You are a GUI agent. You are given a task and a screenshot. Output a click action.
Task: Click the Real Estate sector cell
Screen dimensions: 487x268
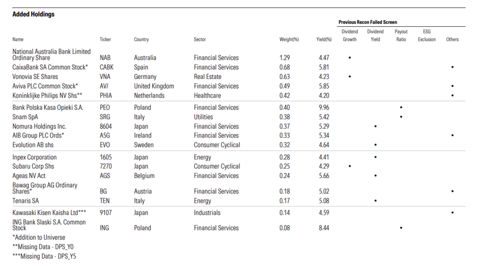point(207,77)
